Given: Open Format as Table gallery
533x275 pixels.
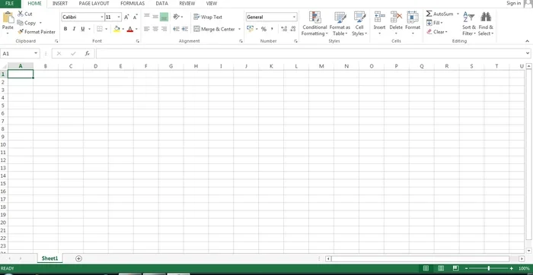Looking at the screenshot, I should pyautogui.click(x=340, y=24).
